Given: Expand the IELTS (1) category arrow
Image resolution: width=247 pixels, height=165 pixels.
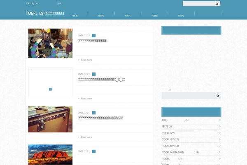Looking at the screenshot, I should [x=220, y=126].
